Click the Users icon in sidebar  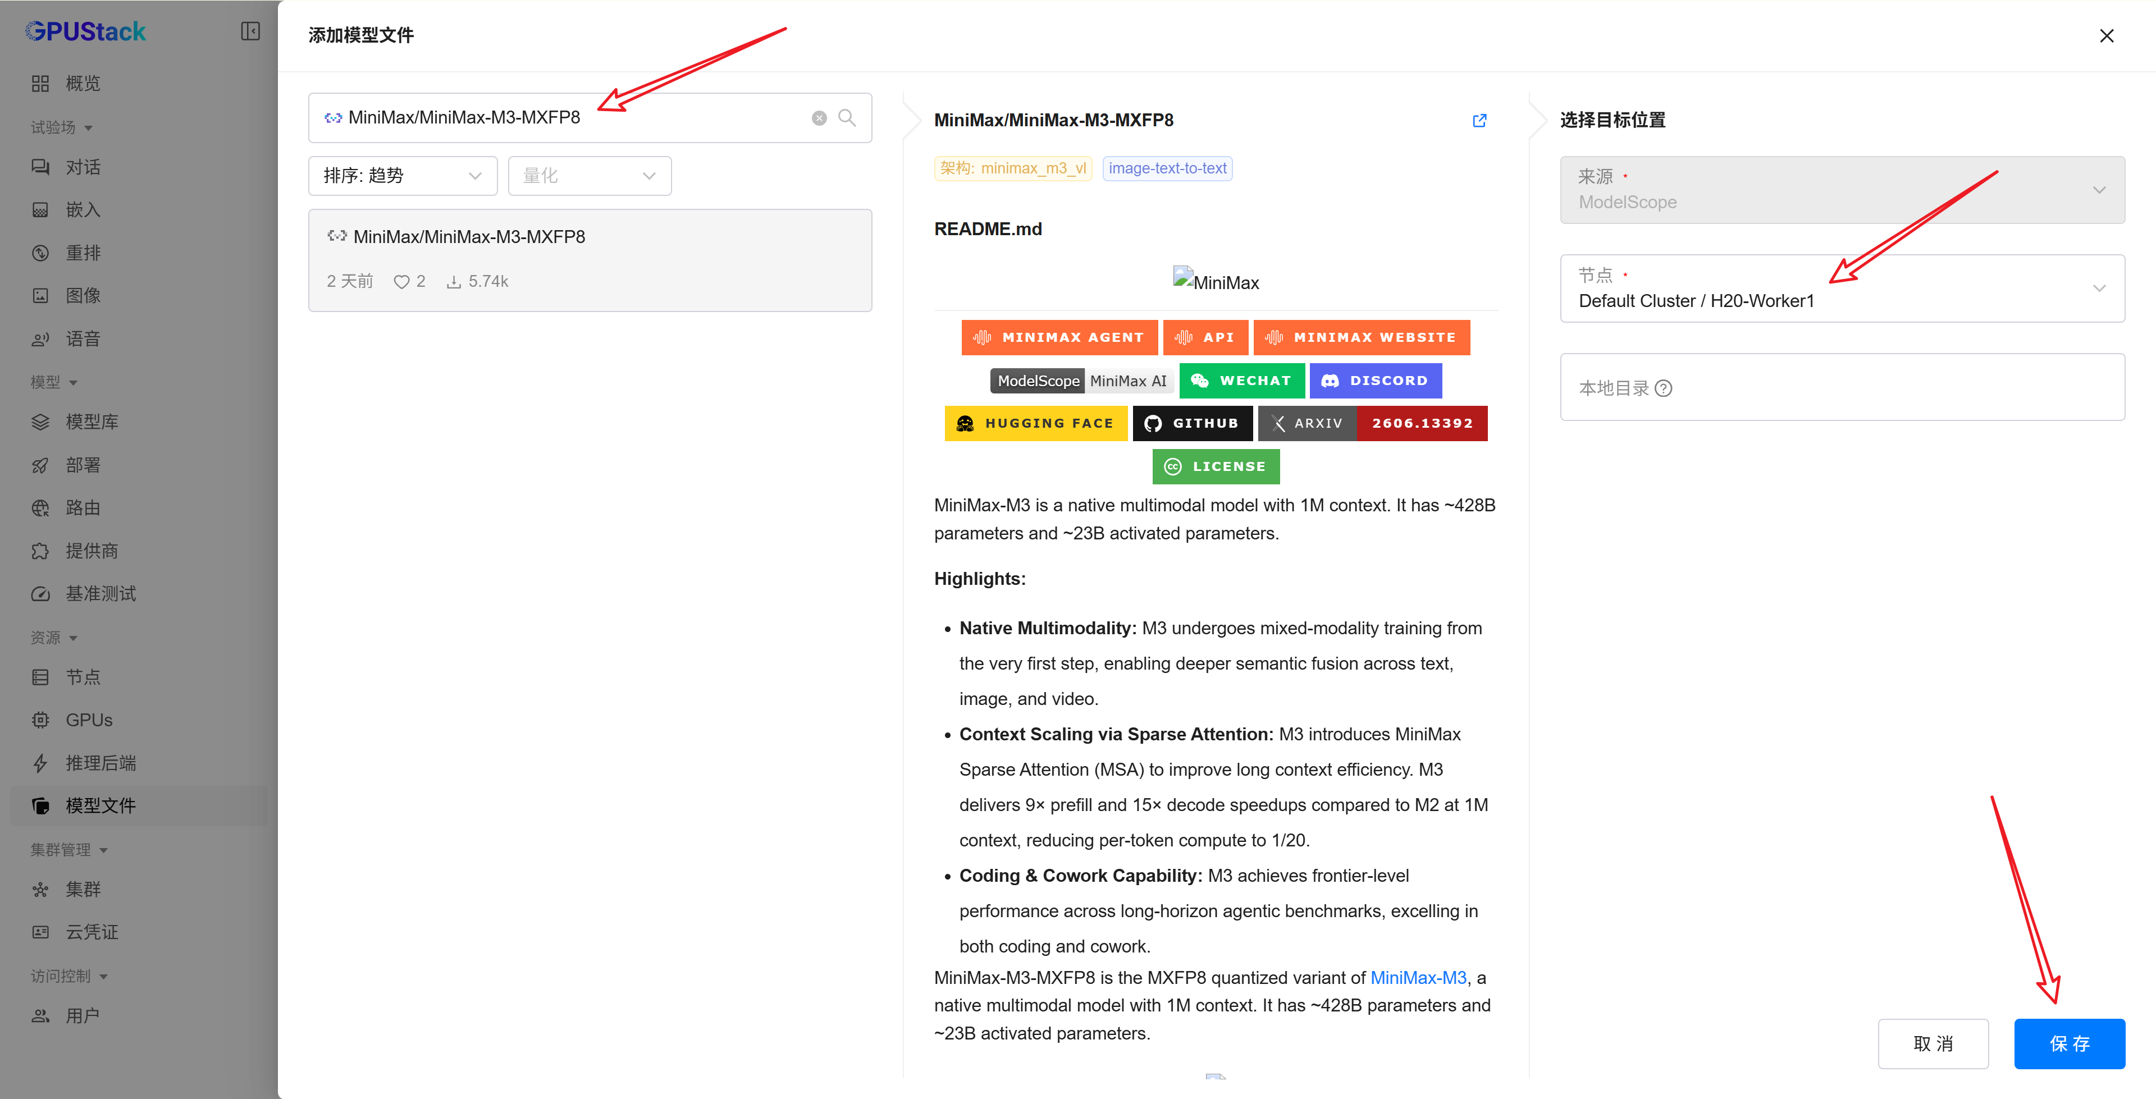pyautogui.click(x=40, y=1016)
